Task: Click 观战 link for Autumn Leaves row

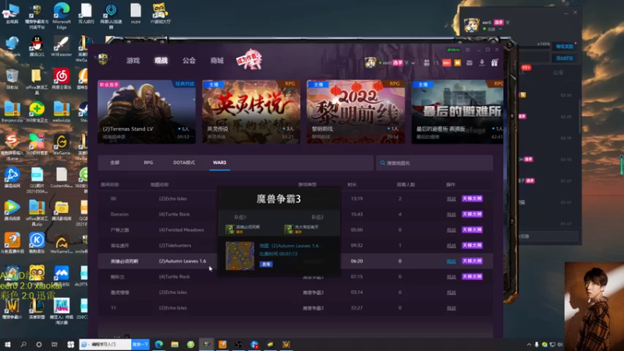Action: [x=451, y=261]
